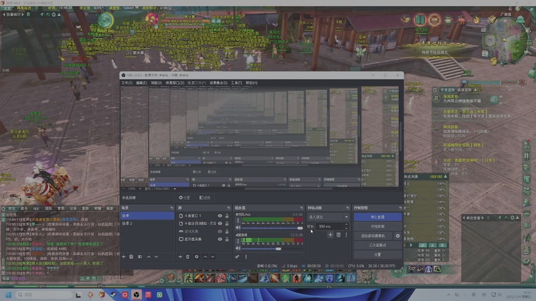This screenshot has width=536, height=301.
Task: Open Mic/Aux channel three-dot options
Action: coord(238,221)
